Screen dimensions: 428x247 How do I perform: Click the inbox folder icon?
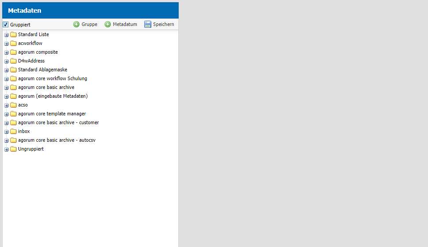[x=13, y=131]
